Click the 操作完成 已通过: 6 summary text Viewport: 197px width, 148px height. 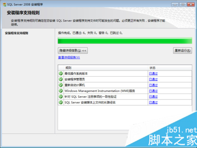pos(90,33)
